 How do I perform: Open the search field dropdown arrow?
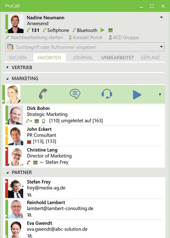(x=161, y=47)
